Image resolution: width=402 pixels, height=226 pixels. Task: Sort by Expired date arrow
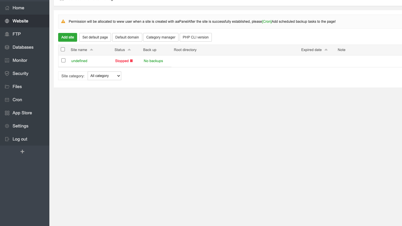326,50
